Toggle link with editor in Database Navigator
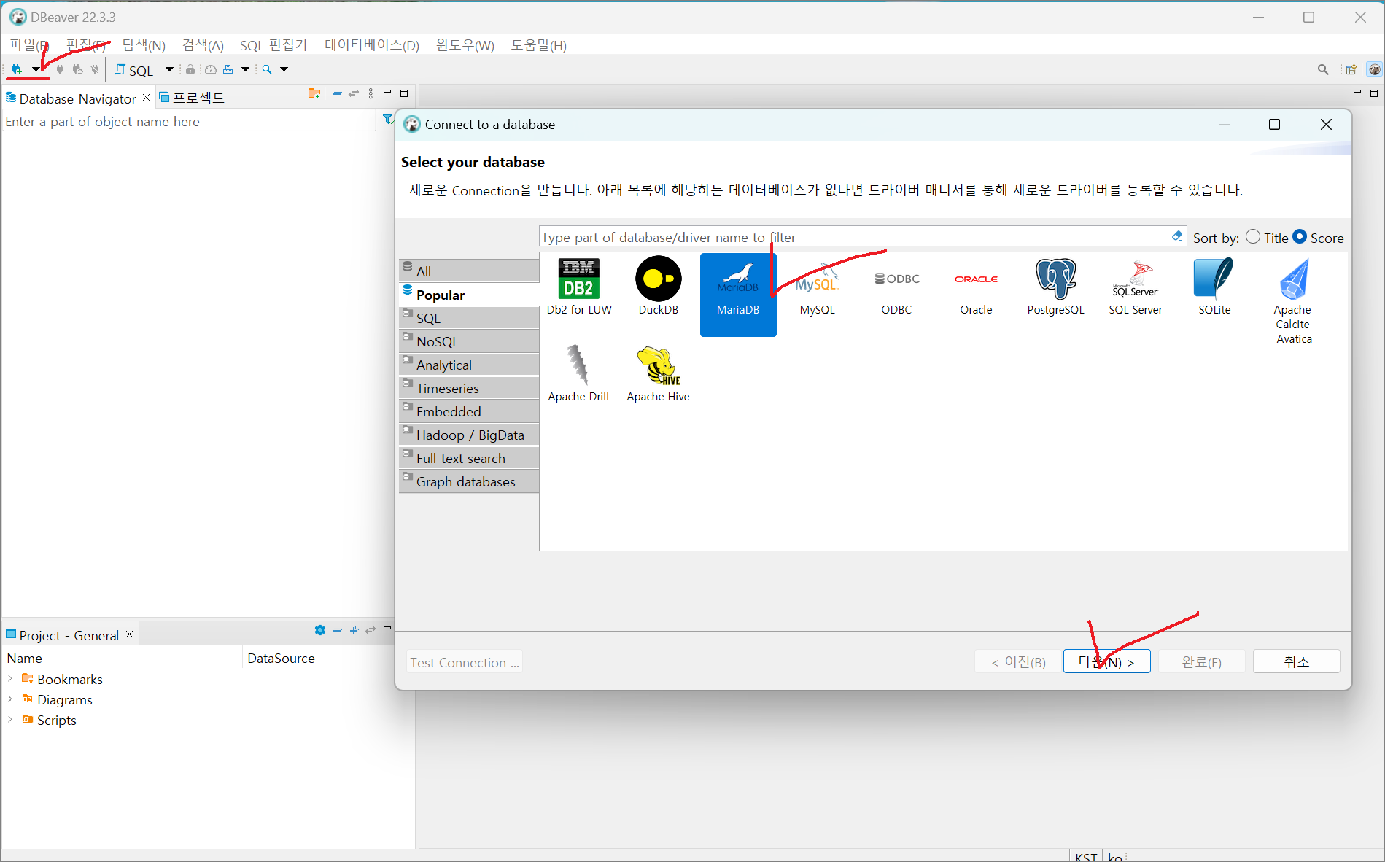 pos(354,93)
